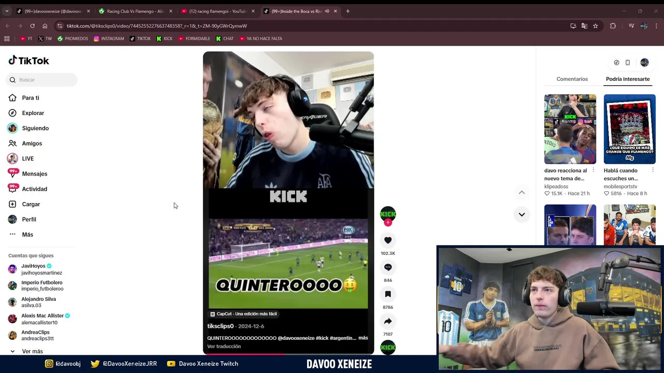Open PROMIEDOS bookmark

73,39
